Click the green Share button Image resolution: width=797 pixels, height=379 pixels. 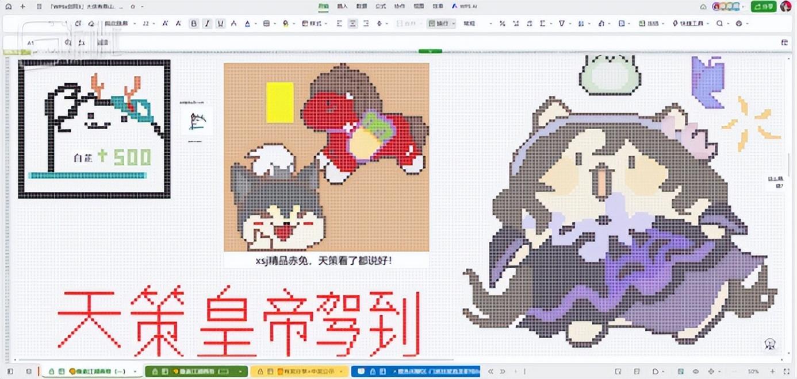[x=763, y=6]
